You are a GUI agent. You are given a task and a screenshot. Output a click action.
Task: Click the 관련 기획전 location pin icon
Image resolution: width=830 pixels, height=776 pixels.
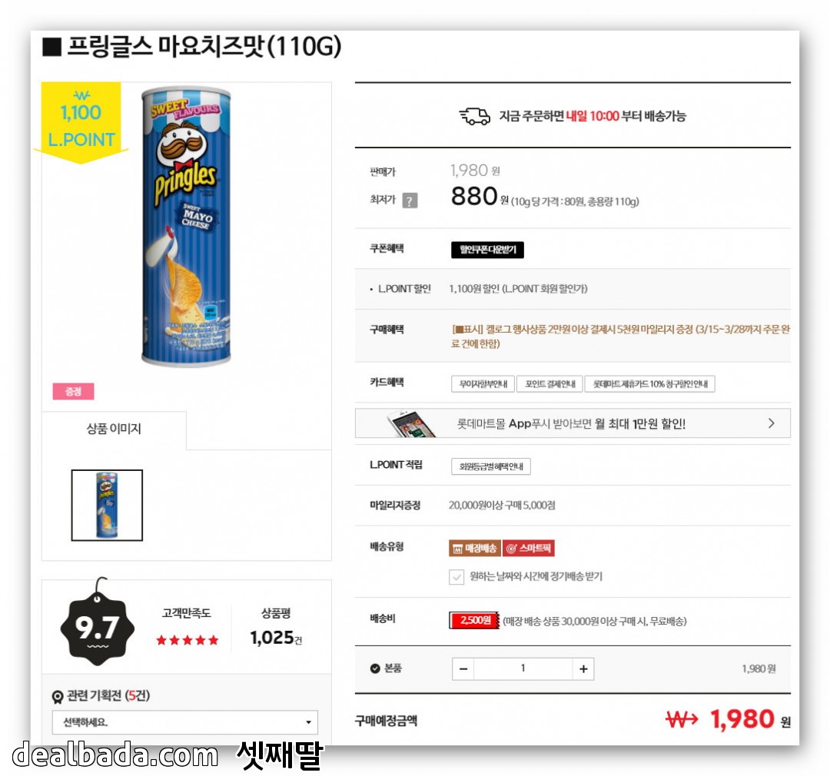coord(57,697)
